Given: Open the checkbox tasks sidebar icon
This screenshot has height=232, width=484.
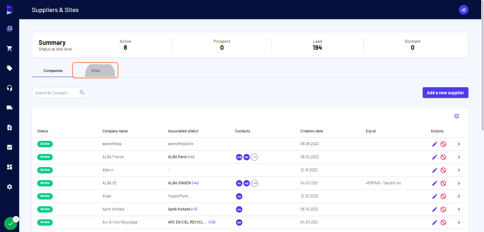Looking at the screenshot, I should (x=10, y=147).
